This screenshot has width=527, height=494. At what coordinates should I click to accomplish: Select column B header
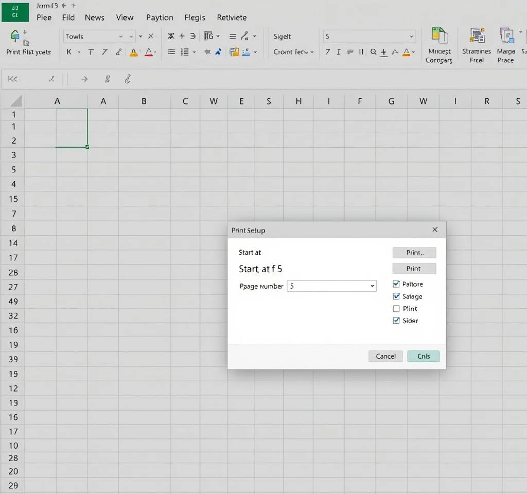(144, 101)
